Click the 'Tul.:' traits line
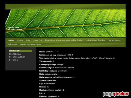Screen dimensions: 131x98 point(77,58)
